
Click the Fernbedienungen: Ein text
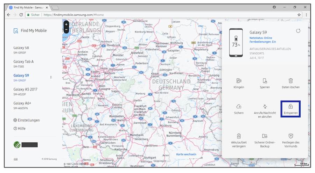263,42
